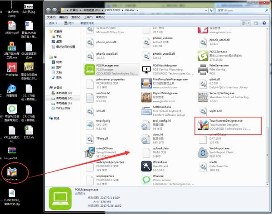Expand the arrow after COOLROID in path

pyautogui.click(x=122, y=10)
